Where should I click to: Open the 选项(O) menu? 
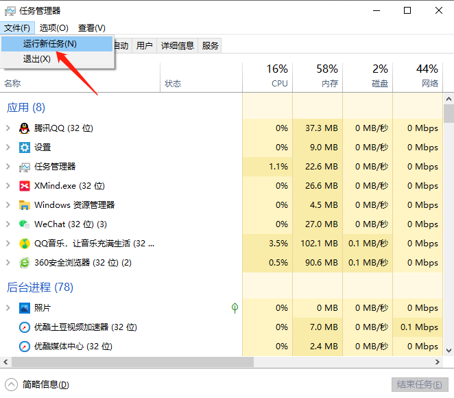pos(53,27)
